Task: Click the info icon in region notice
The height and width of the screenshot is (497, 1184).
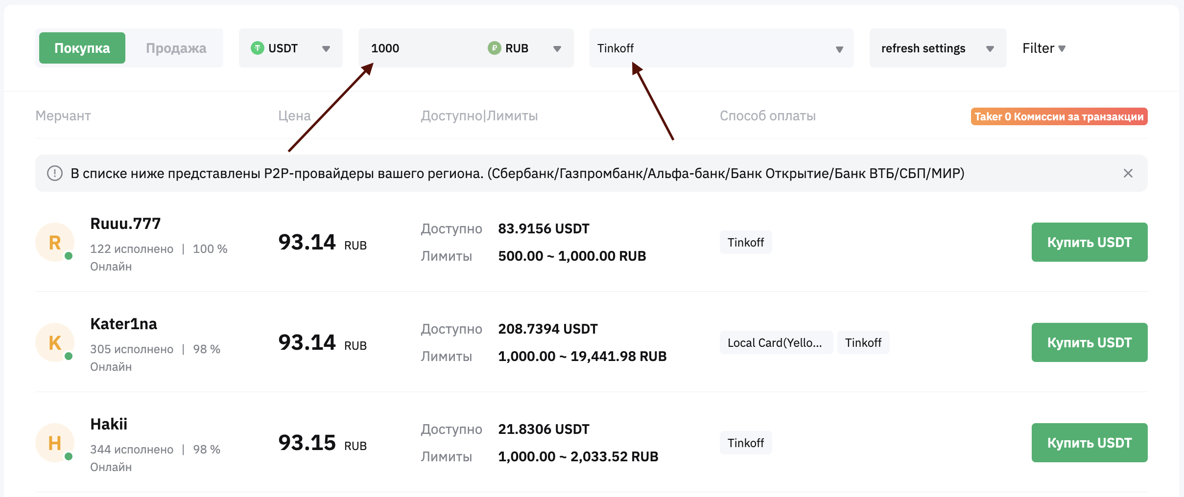Action: point(55,173)
